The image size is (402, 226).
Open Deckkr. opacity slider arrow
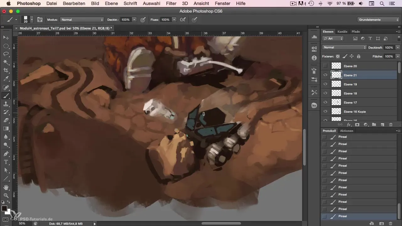134,19
